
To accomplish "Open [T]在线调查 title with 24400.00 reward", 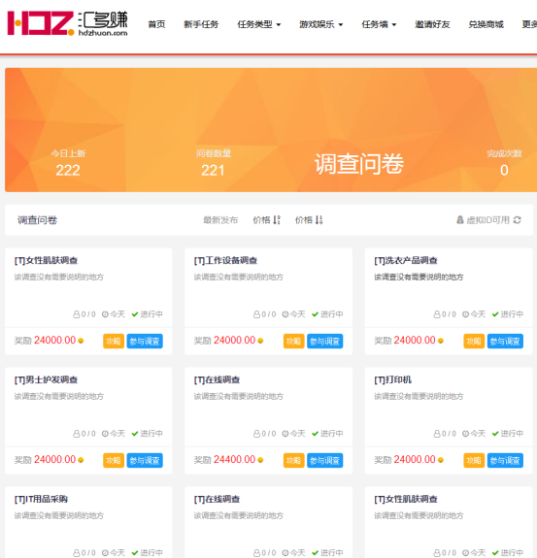I will pyautogui.click(x=217, y=379).
